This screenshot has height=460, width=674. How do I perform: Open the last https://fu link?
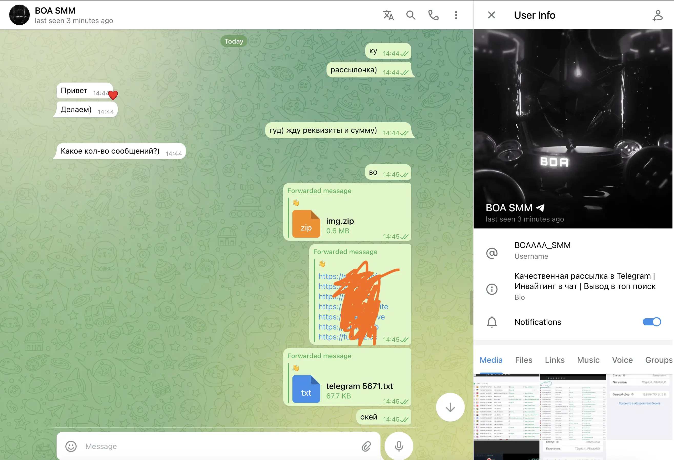coord(348,337)
